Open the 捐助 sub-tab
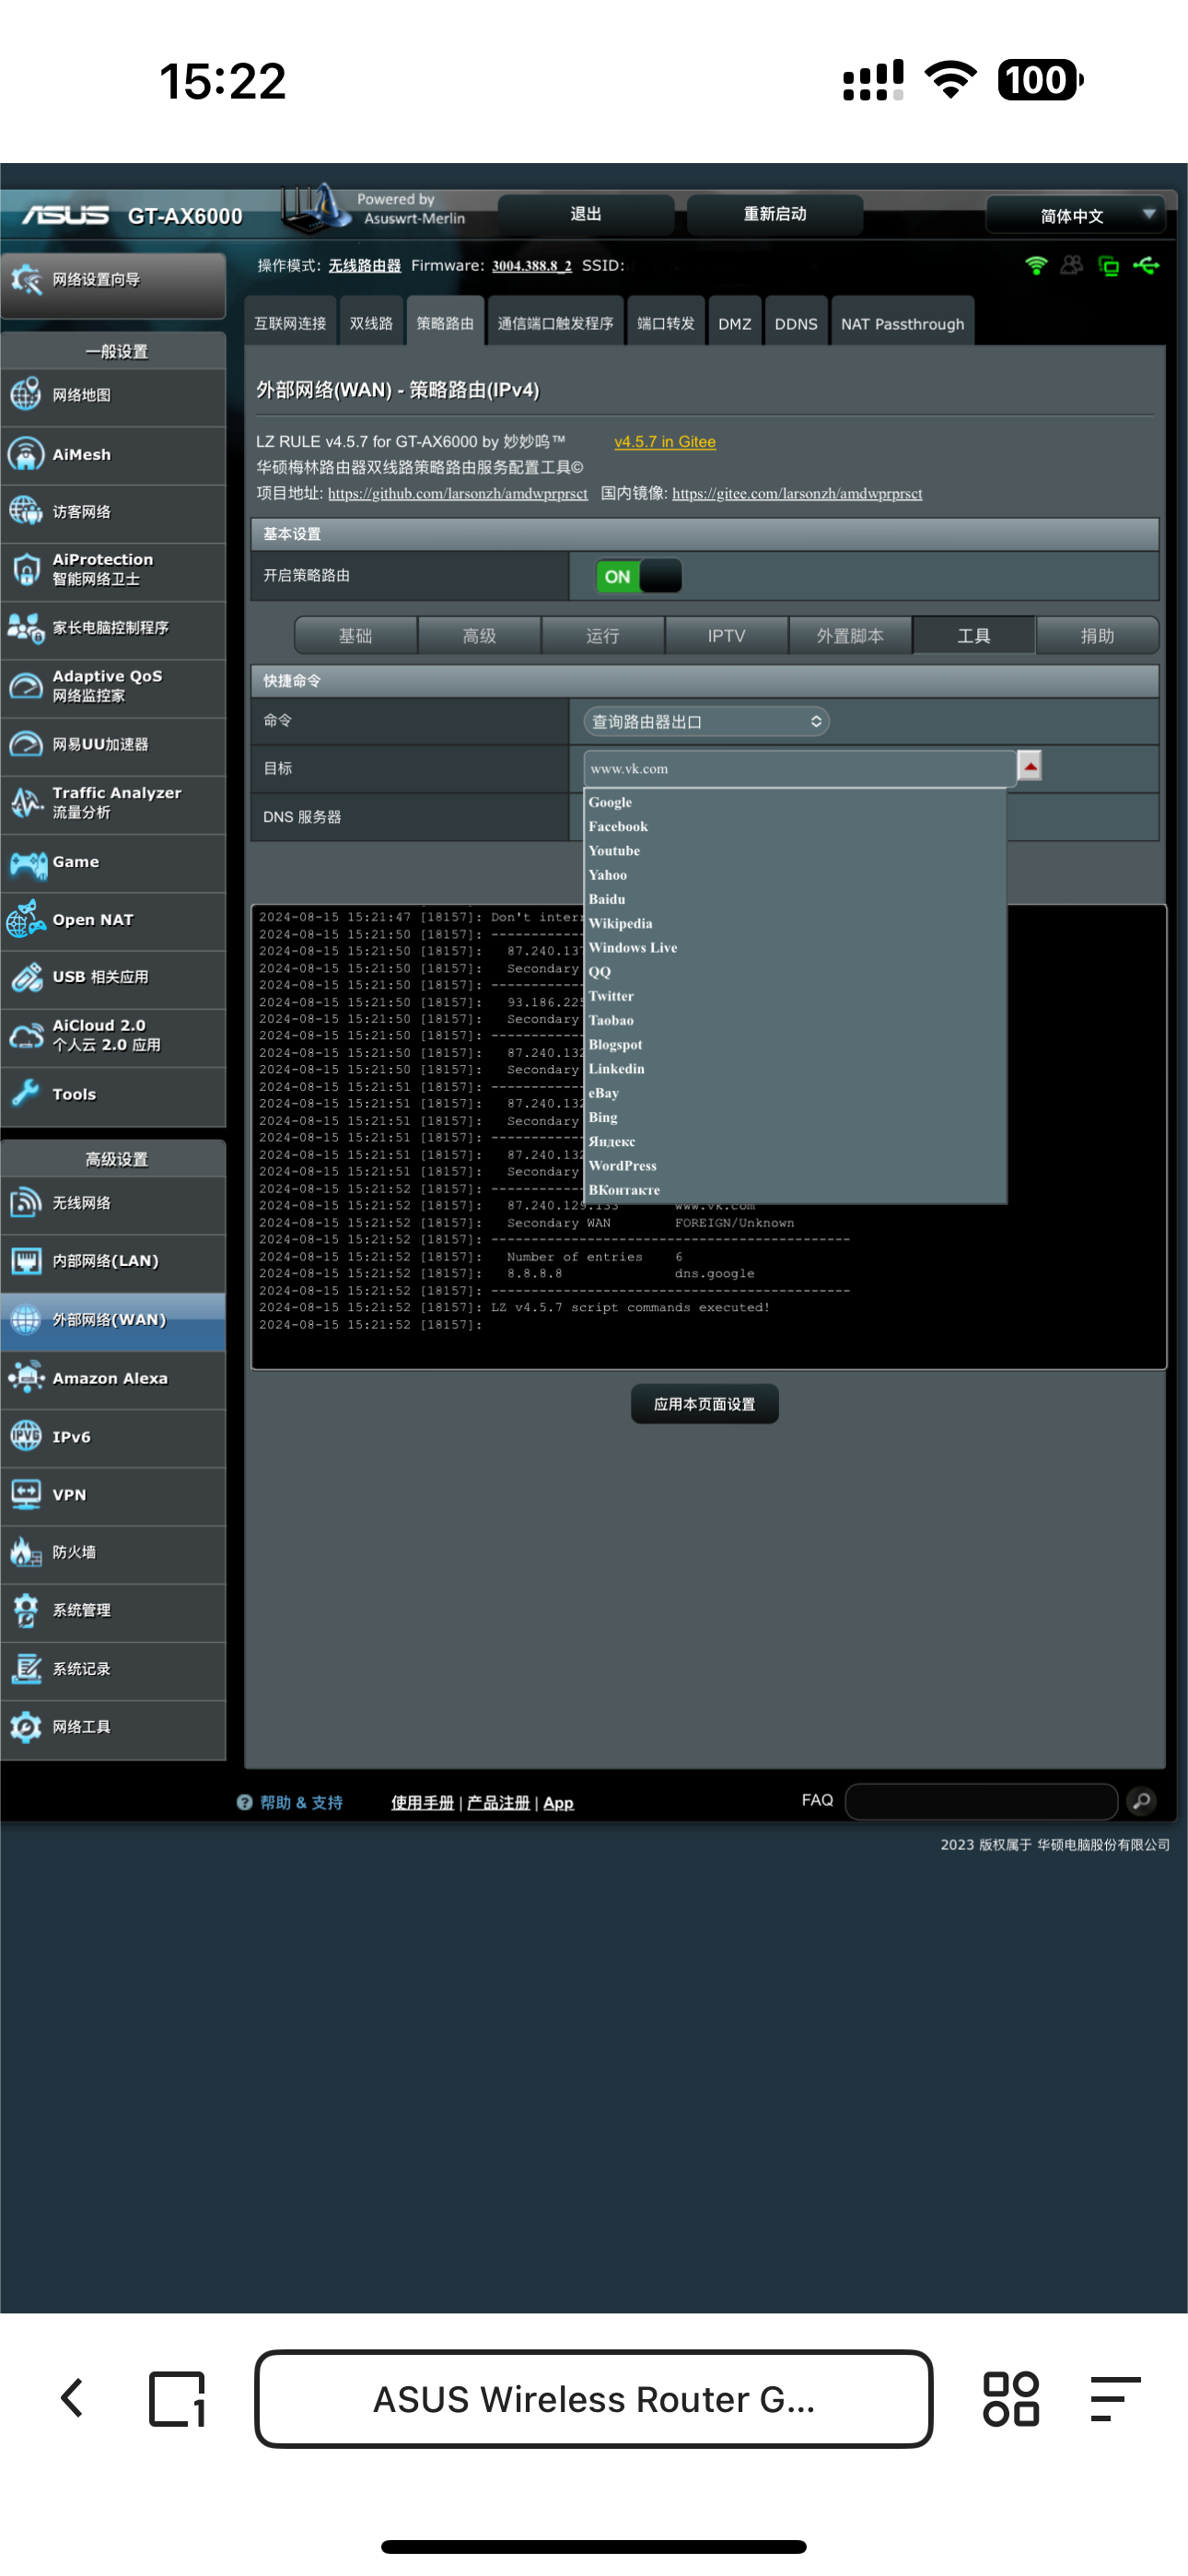Viewport: 1188px width, 2576px height. click(x=1097, y=636)
